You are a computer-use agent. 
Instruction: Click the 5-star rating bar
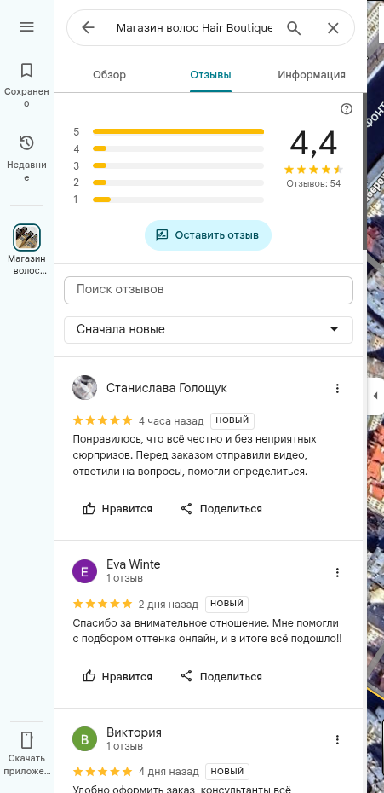click(178, 131)
